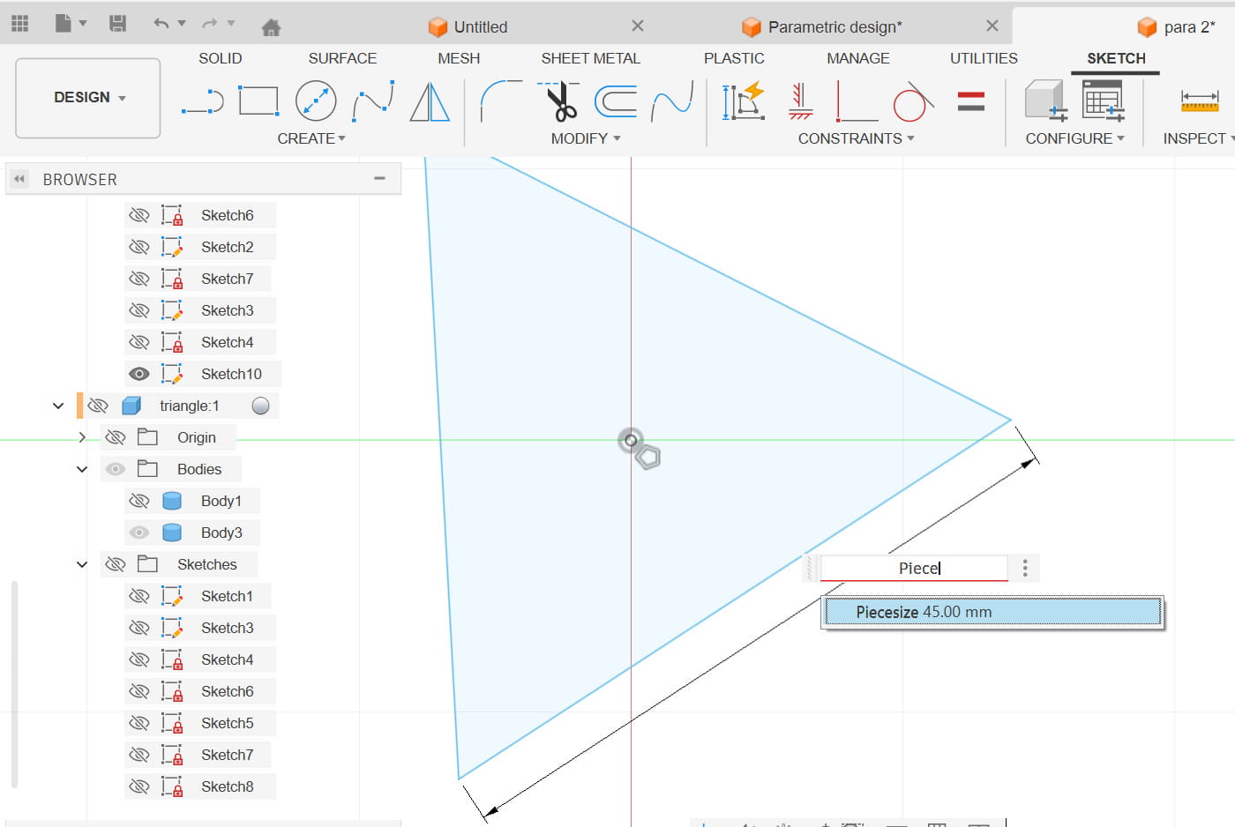Open the CREATE dropdown menu
Viewport: 1235px width, 827px height.
(311, 138)
